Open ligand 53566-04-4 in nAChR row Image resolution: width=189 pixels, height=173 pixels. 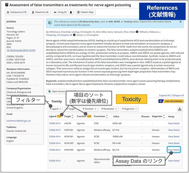coord(55,123)
